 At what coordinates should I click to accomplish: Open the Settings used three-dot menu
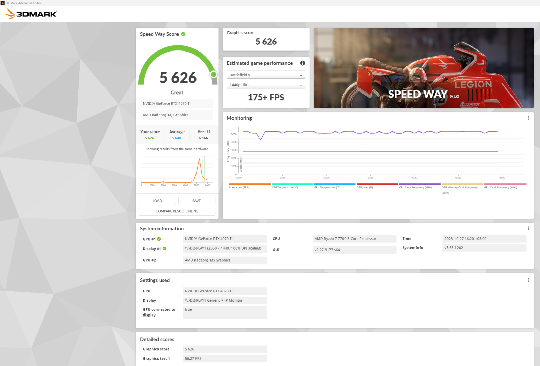click(528, 280)
